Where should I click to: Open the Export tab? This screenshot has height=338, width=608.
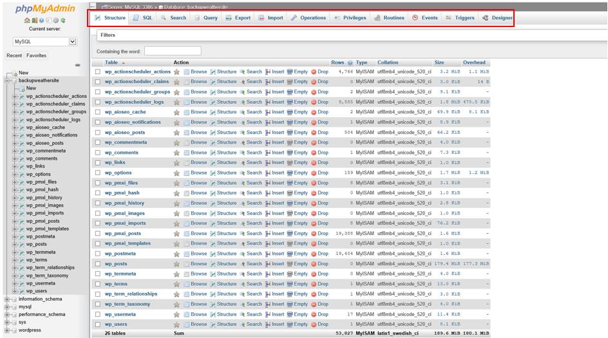(x=238, y=18)
